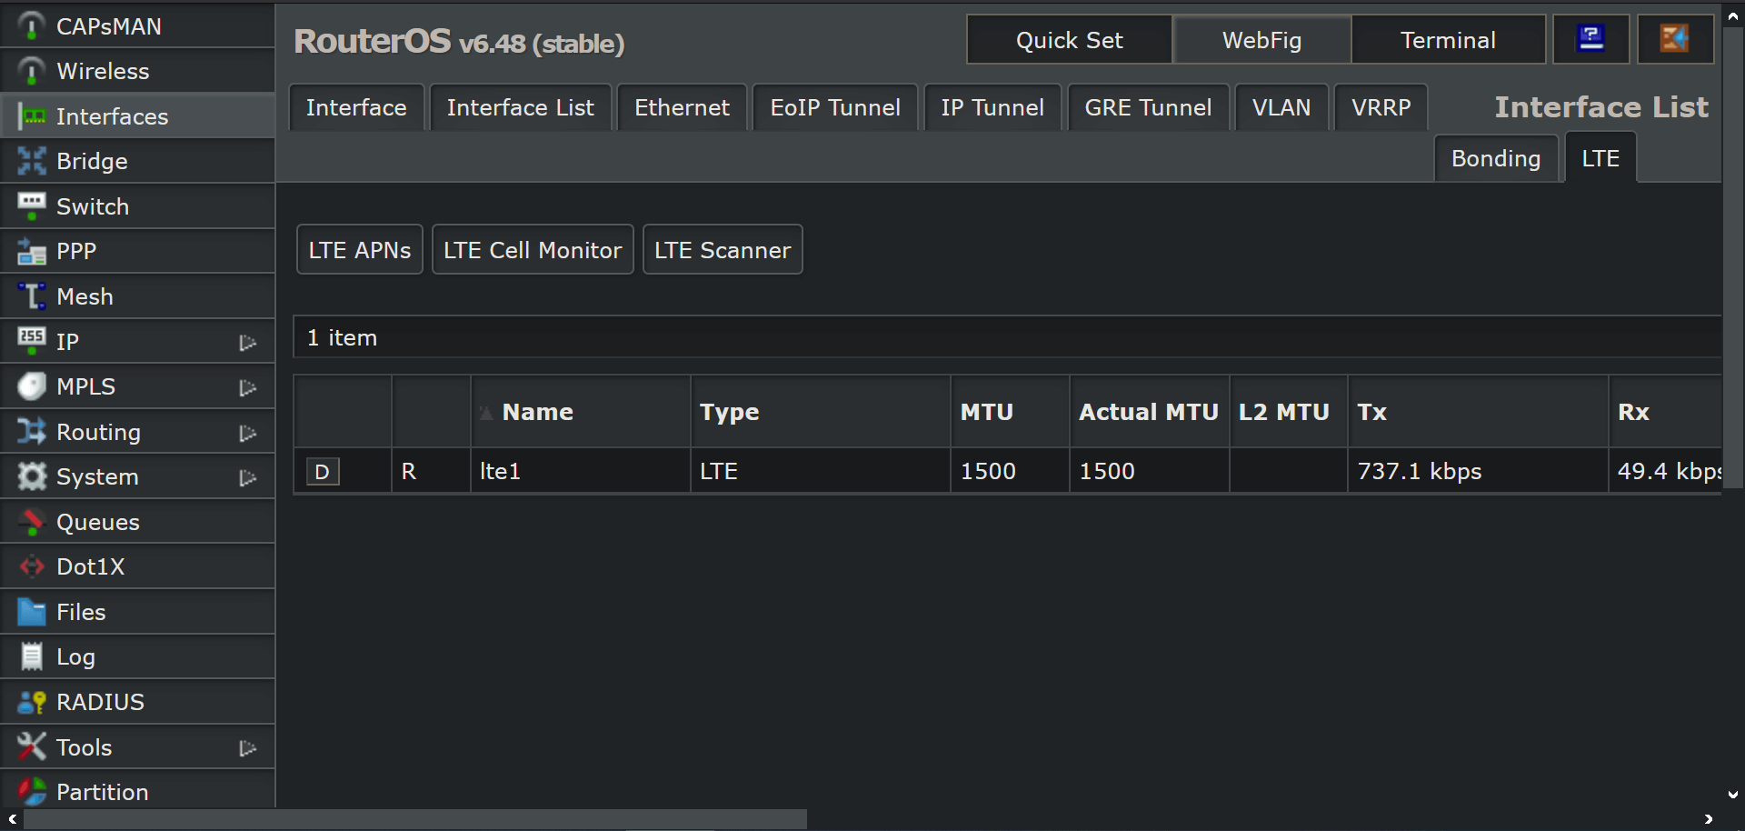1745x831 pixels.
Task: Click the vertical scrollbar thumb
Action: [x=1733, y=258]
